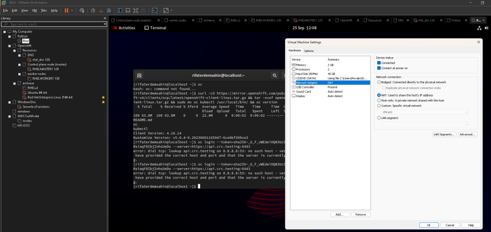Click the Red Hat Activities logo
This screenshot has width=491, height=232.
pos(115,28)
